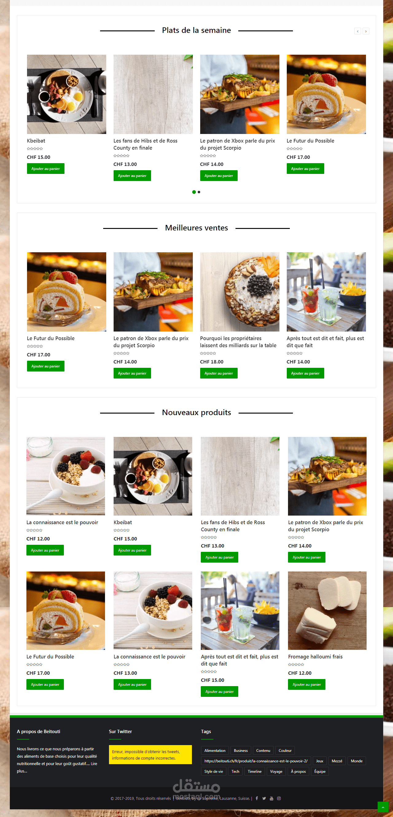The height and width of the screenshot is (817, 393).
Task: Open Fromage halloumi frais product image
Action: tap(327, 611)
